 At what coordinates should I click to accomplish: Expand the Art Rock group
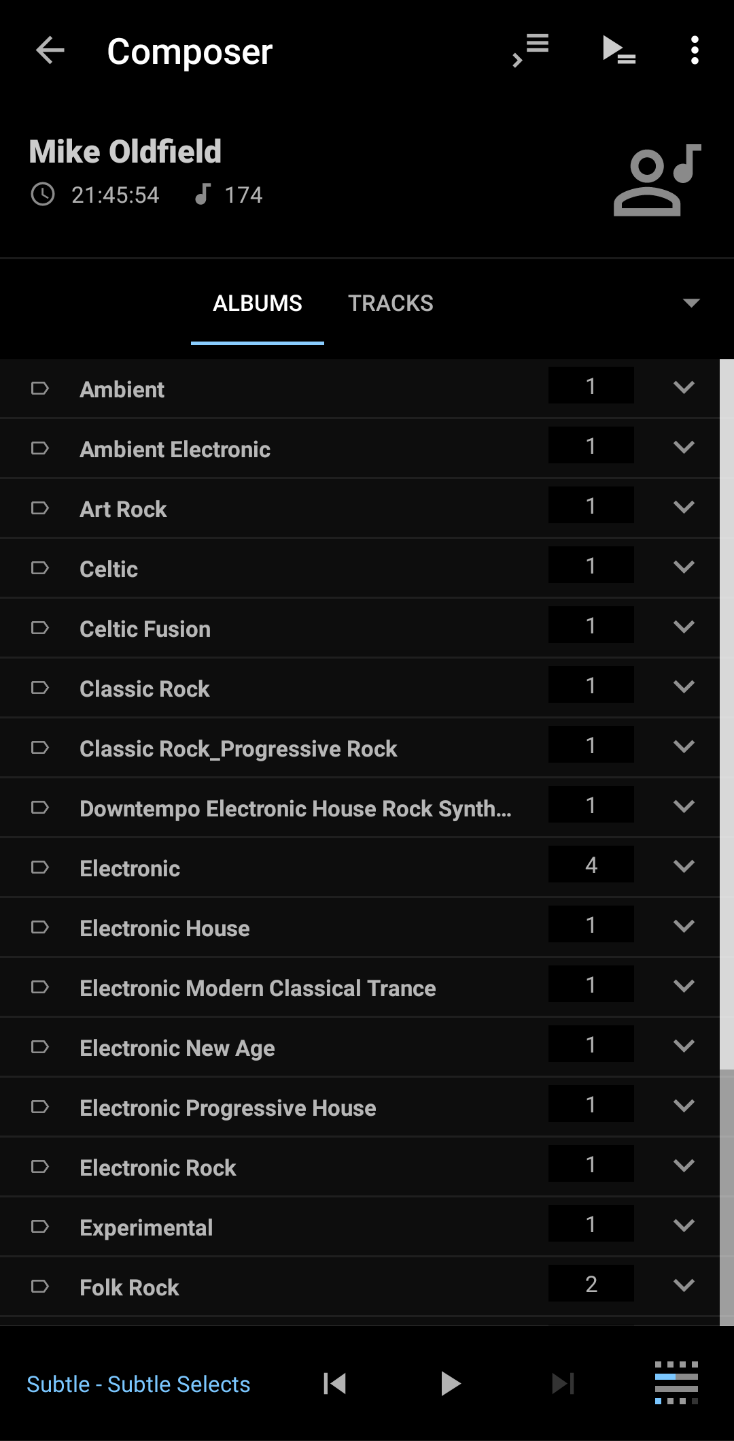click(x=684, y=507)
